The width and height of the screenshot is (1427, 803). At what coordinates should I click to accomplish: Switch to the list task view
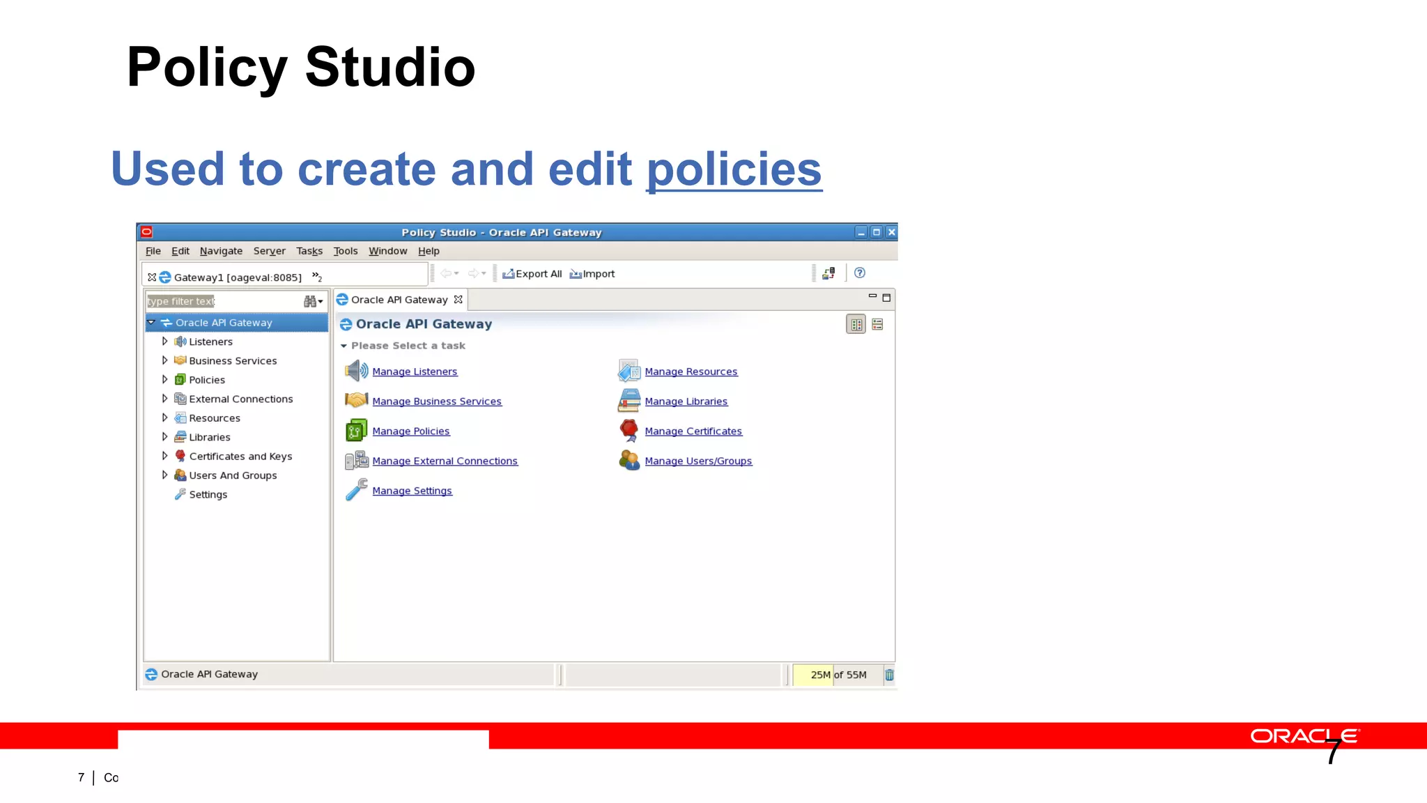coord(877,325)
